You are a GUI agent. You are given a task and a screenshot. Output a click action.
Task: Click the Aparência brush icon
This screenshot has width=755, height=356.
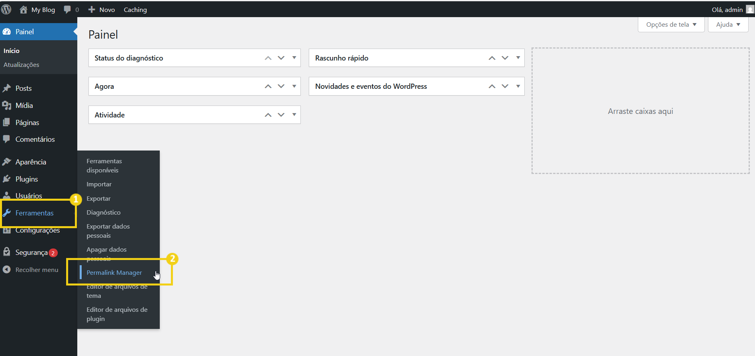(7, 162)
